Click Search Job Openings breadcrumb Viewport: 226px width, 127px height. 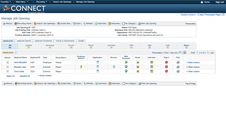point(62,2)
